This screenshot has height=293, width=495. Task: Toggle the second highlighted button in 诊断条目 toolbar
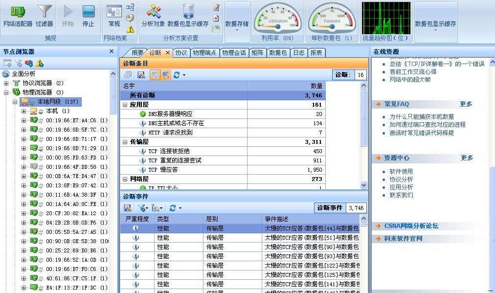tap(166, 75)
